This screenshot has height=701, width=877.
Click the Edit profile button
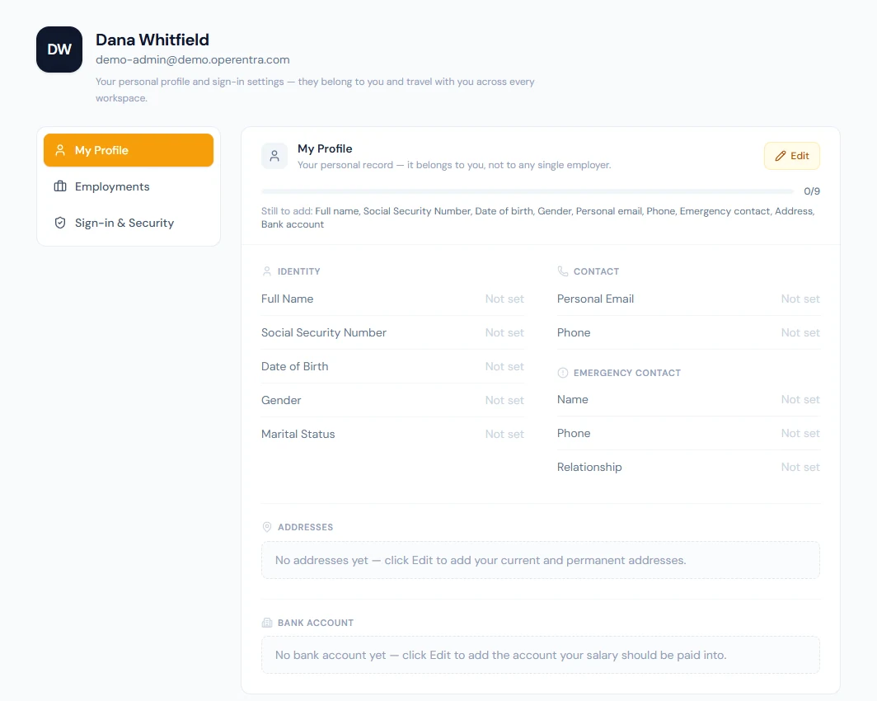point(792,156)
